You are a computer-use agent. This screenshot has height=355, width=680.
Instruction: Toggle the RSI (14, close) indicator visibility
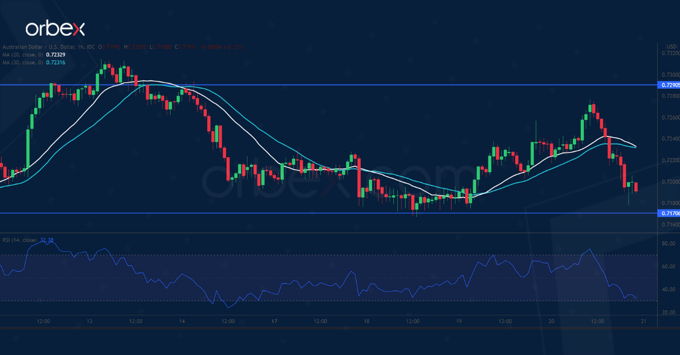[x=20, y=239]
